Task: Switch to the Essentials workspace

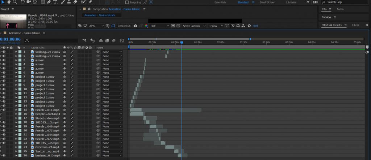Action: (x=220, y=2)
